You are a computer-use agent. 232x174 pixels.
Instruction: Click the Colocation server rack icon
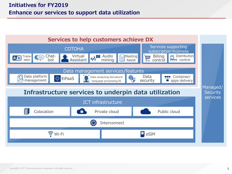tap(27, 111)
